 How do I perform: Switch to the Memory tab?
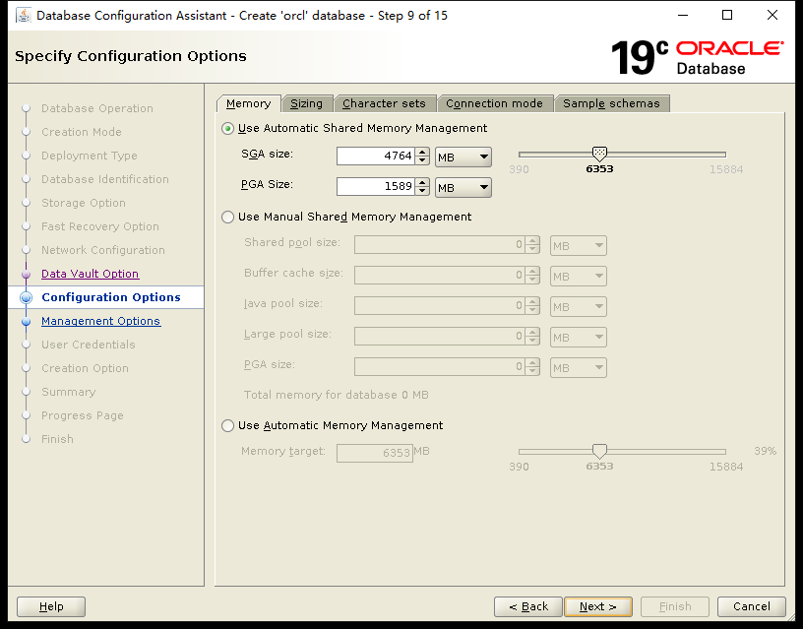tap(248, 103)
